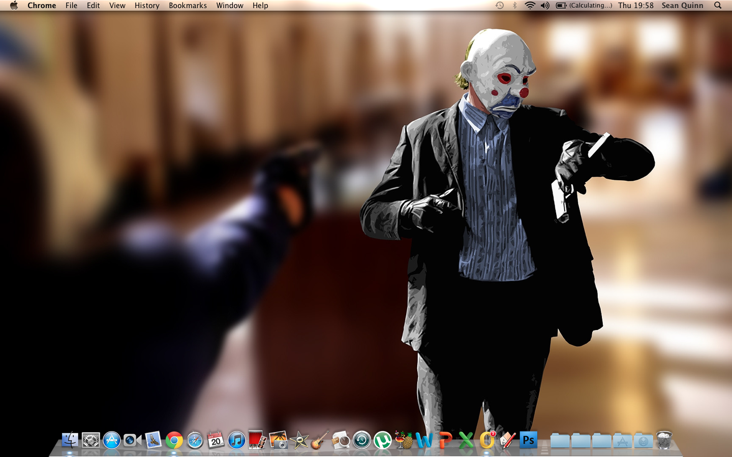
Task: Open the Trash in the dock
Action: tap(664, 440)
